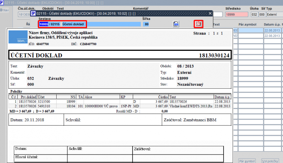This screenshot has width=283, height=163.
Task: Select first row Datum ú.p. cell 22.08.2013
Action: [273, 31]
